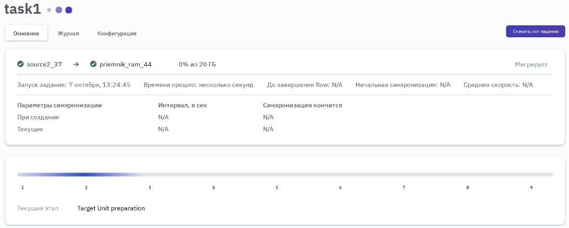The image size is (569, 228).
Task: Click the source2_37 source name
Action: (x=44, y=64)
